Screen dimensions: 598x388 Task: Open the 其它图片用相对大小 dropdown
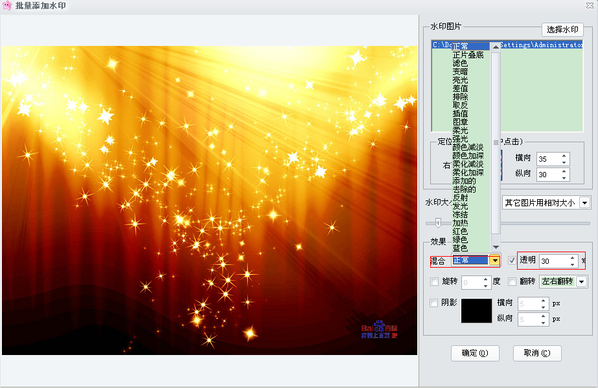pos(584,202)
